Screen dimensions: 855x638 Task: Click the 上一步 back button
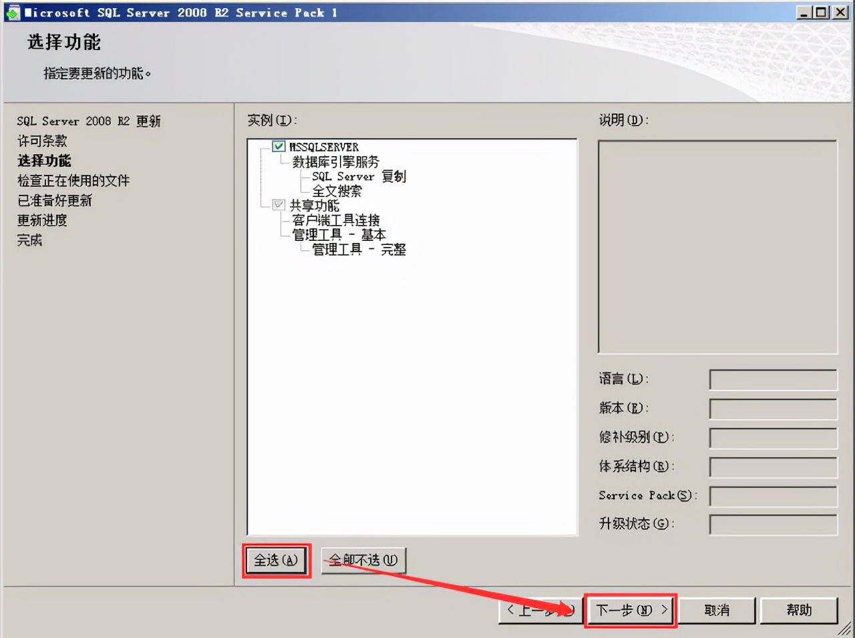[x=540, y=610]
